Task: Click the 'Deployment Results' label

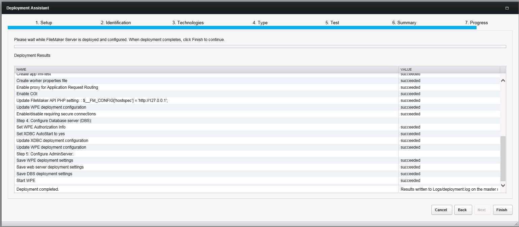Action: [x=32, y=55]
